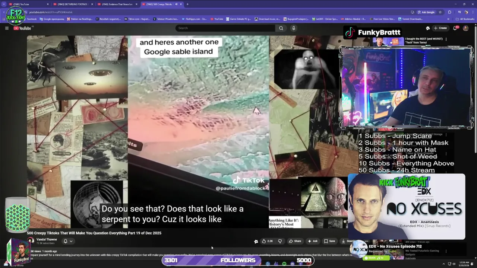Image resolution: width=477 pixels, height=268 pixels.
Task: Open the Vandal Thawne channel name
Action: (47, 239)
